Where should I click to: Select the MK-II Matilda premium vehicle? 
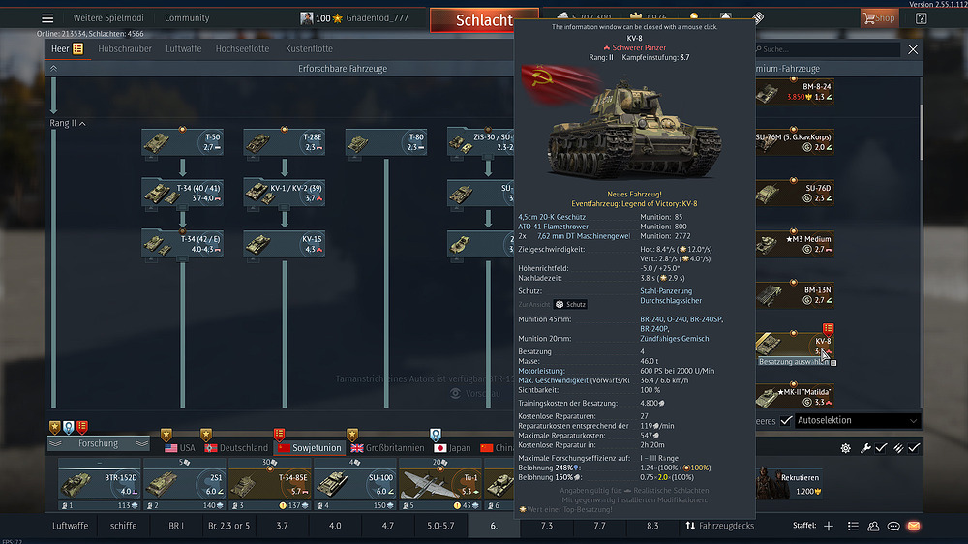tap(795, 397)
